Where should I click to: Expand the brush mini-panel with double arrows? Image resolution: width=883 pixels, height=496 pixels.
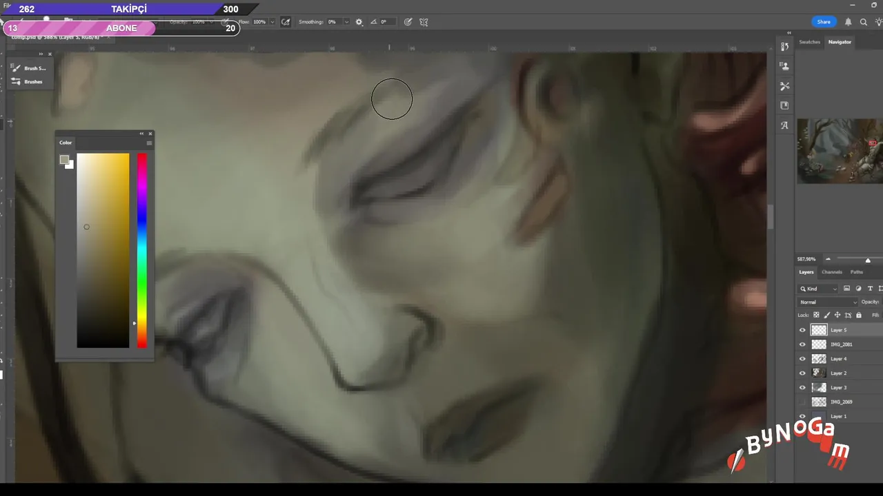41,54
